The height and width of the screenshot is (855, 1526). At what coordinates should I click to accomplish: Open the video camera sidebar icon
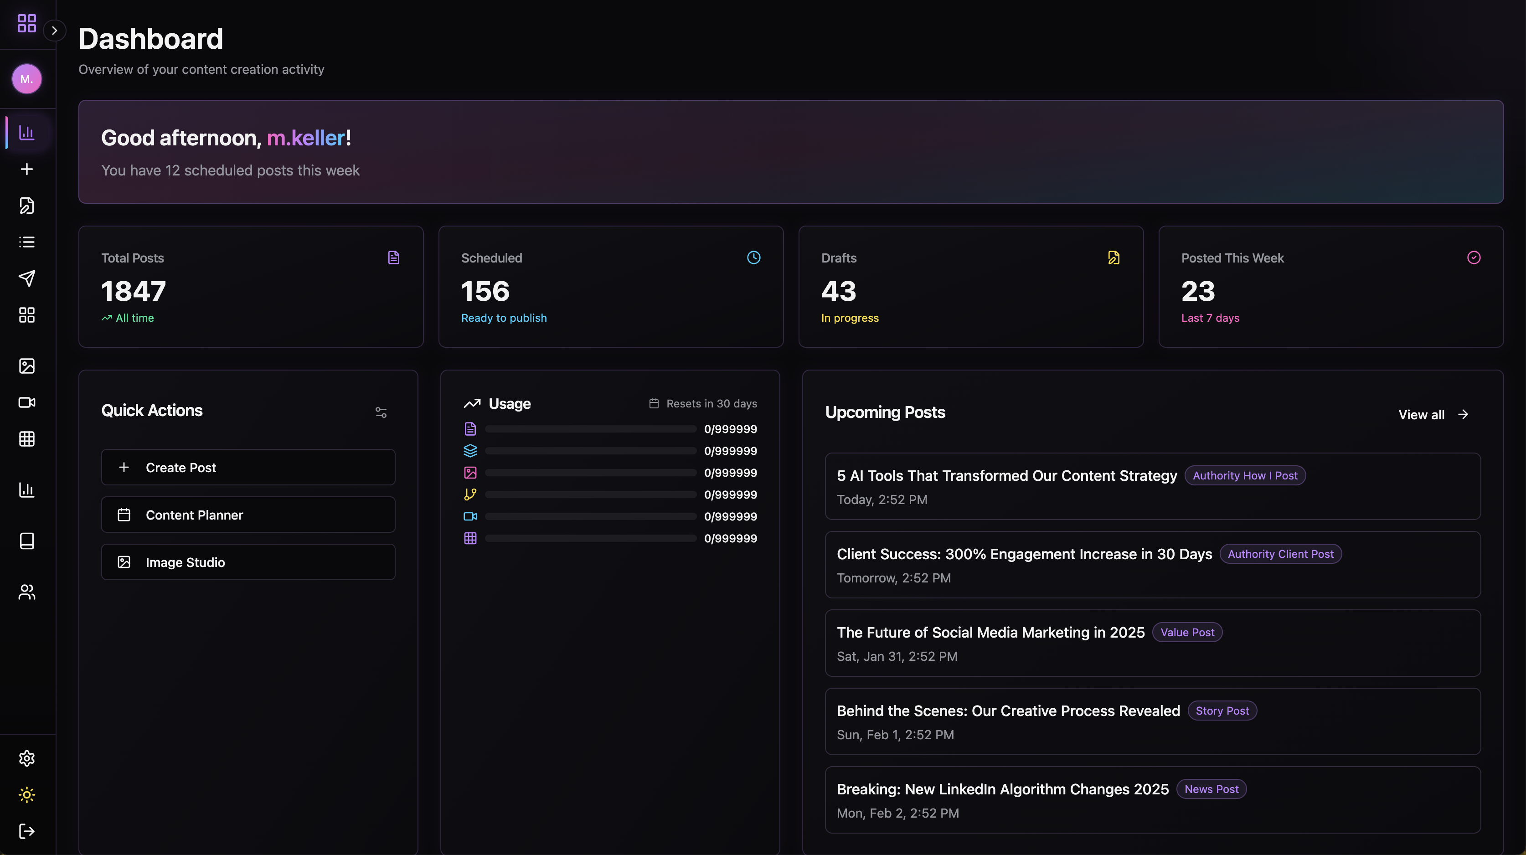[26, 402]
